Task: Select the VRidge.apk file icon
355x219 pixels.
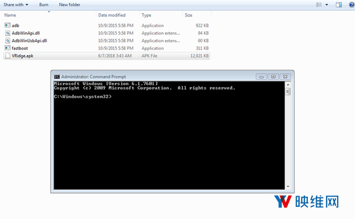Action: [x=7, y=55]
